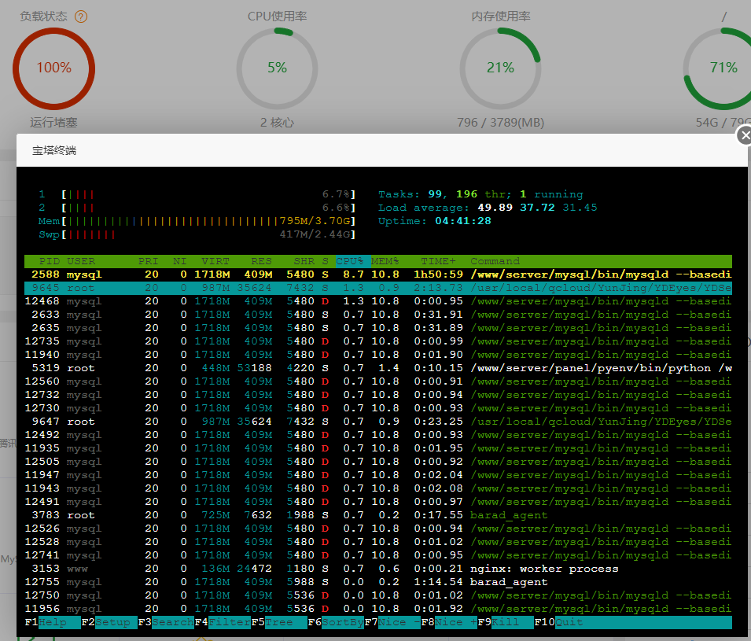Viewport: 751px width, 641px height.
Task: Click the NI column header
Action: [x=179, y=261]
